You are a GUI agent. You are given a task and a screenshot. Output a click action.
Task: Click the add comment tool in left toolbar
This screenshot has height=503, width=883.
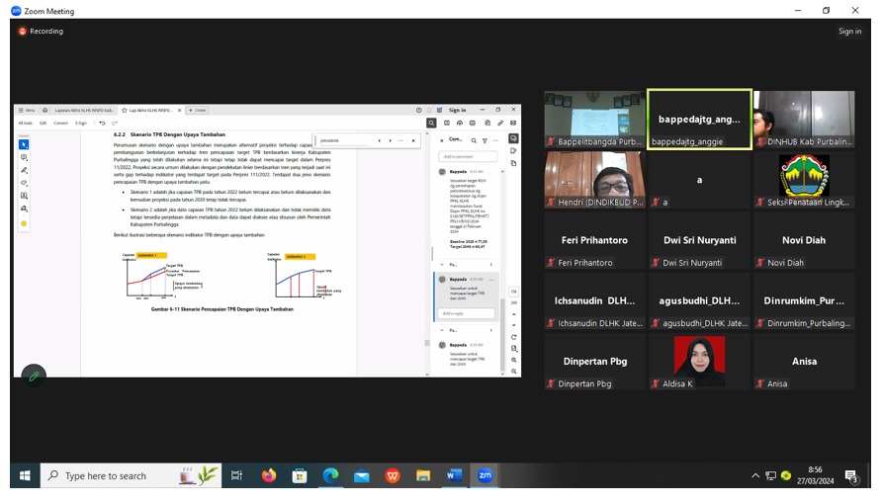click(24, 157)
